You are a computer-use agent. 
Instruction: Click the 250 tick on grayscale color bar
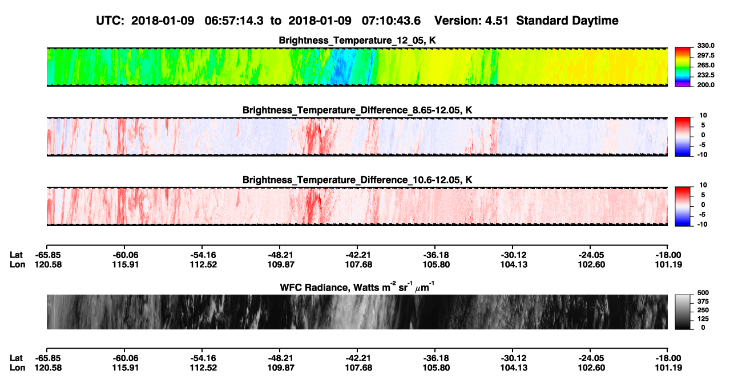(x=702, y=310)
